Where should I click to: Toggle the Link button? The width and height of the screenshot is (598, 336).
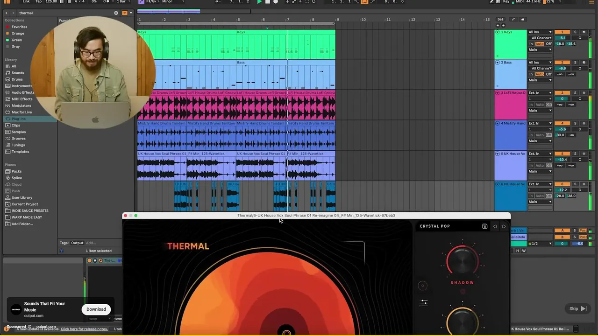[26, 2]
